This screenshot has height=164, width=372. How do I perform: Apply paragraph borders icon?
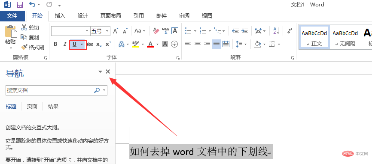point(271,44)
